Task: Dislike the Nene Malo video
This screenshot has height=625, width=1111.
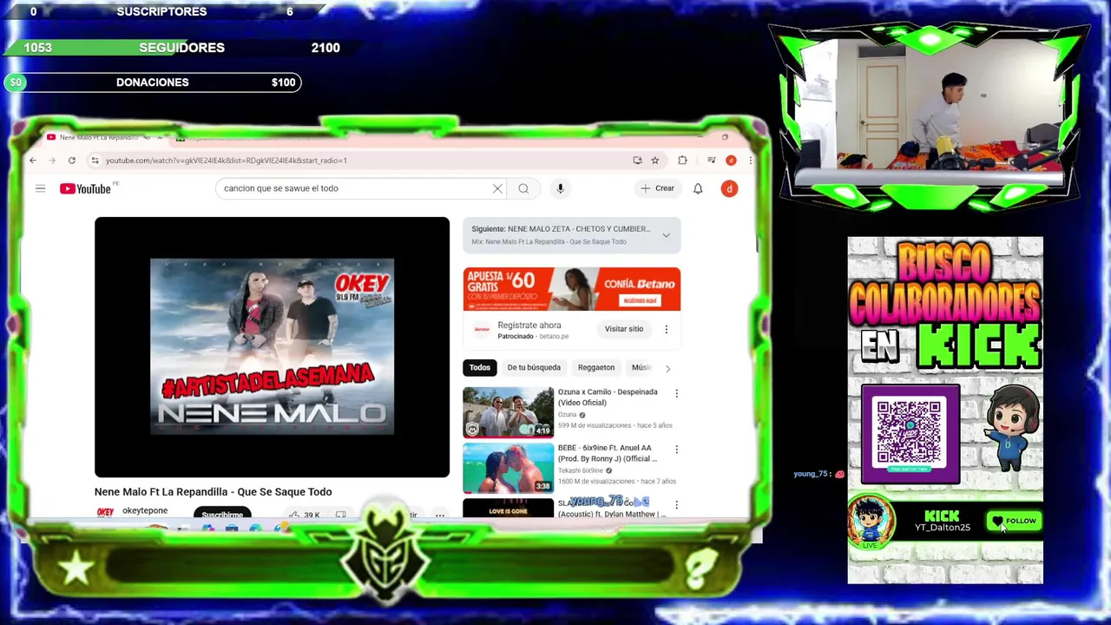Action: 340,515
